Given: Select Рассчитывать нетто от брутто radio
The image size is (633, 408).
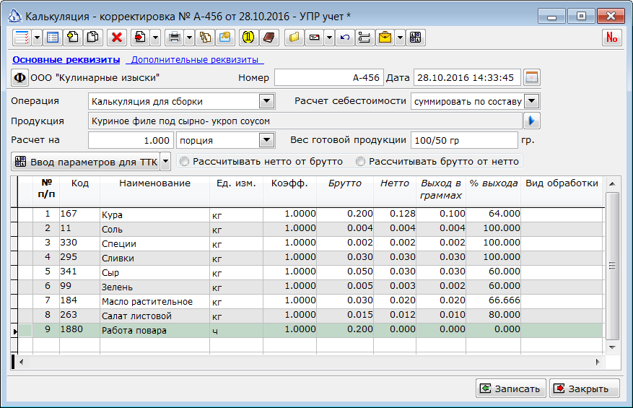Looking at the screenshot, I should pyautogui.click(x=185, y=162).
